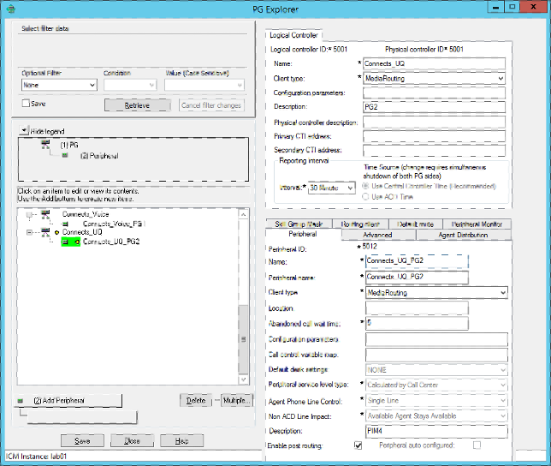Click the bottom Save button
The image size is (551, 466).
(82, 440)
